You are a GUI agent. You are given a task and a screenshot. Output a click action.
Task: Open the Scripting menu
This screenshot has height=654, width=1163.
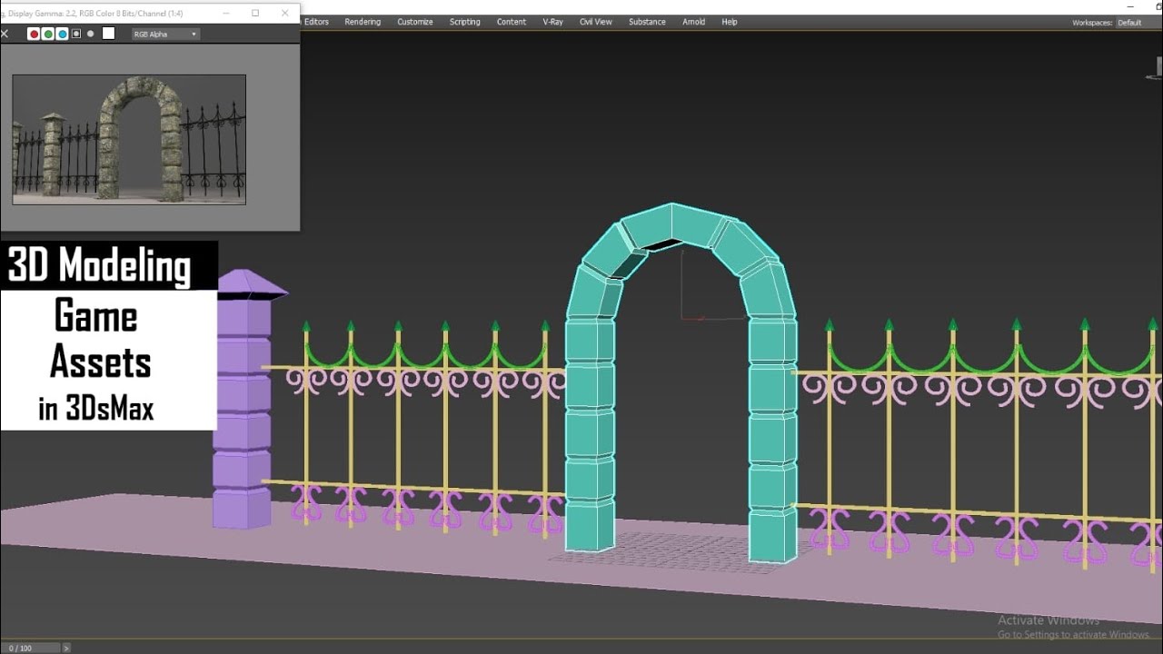tap(464, 22)
